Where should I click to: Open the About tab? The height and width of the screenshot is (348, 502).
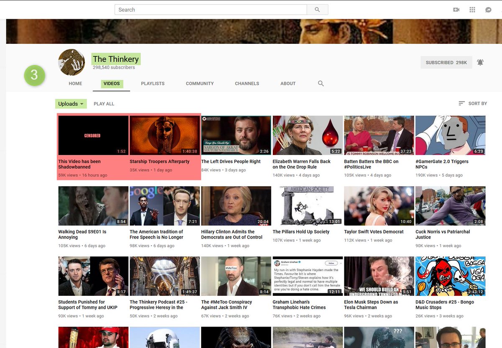pyautogui.click(x=288, y=84)
